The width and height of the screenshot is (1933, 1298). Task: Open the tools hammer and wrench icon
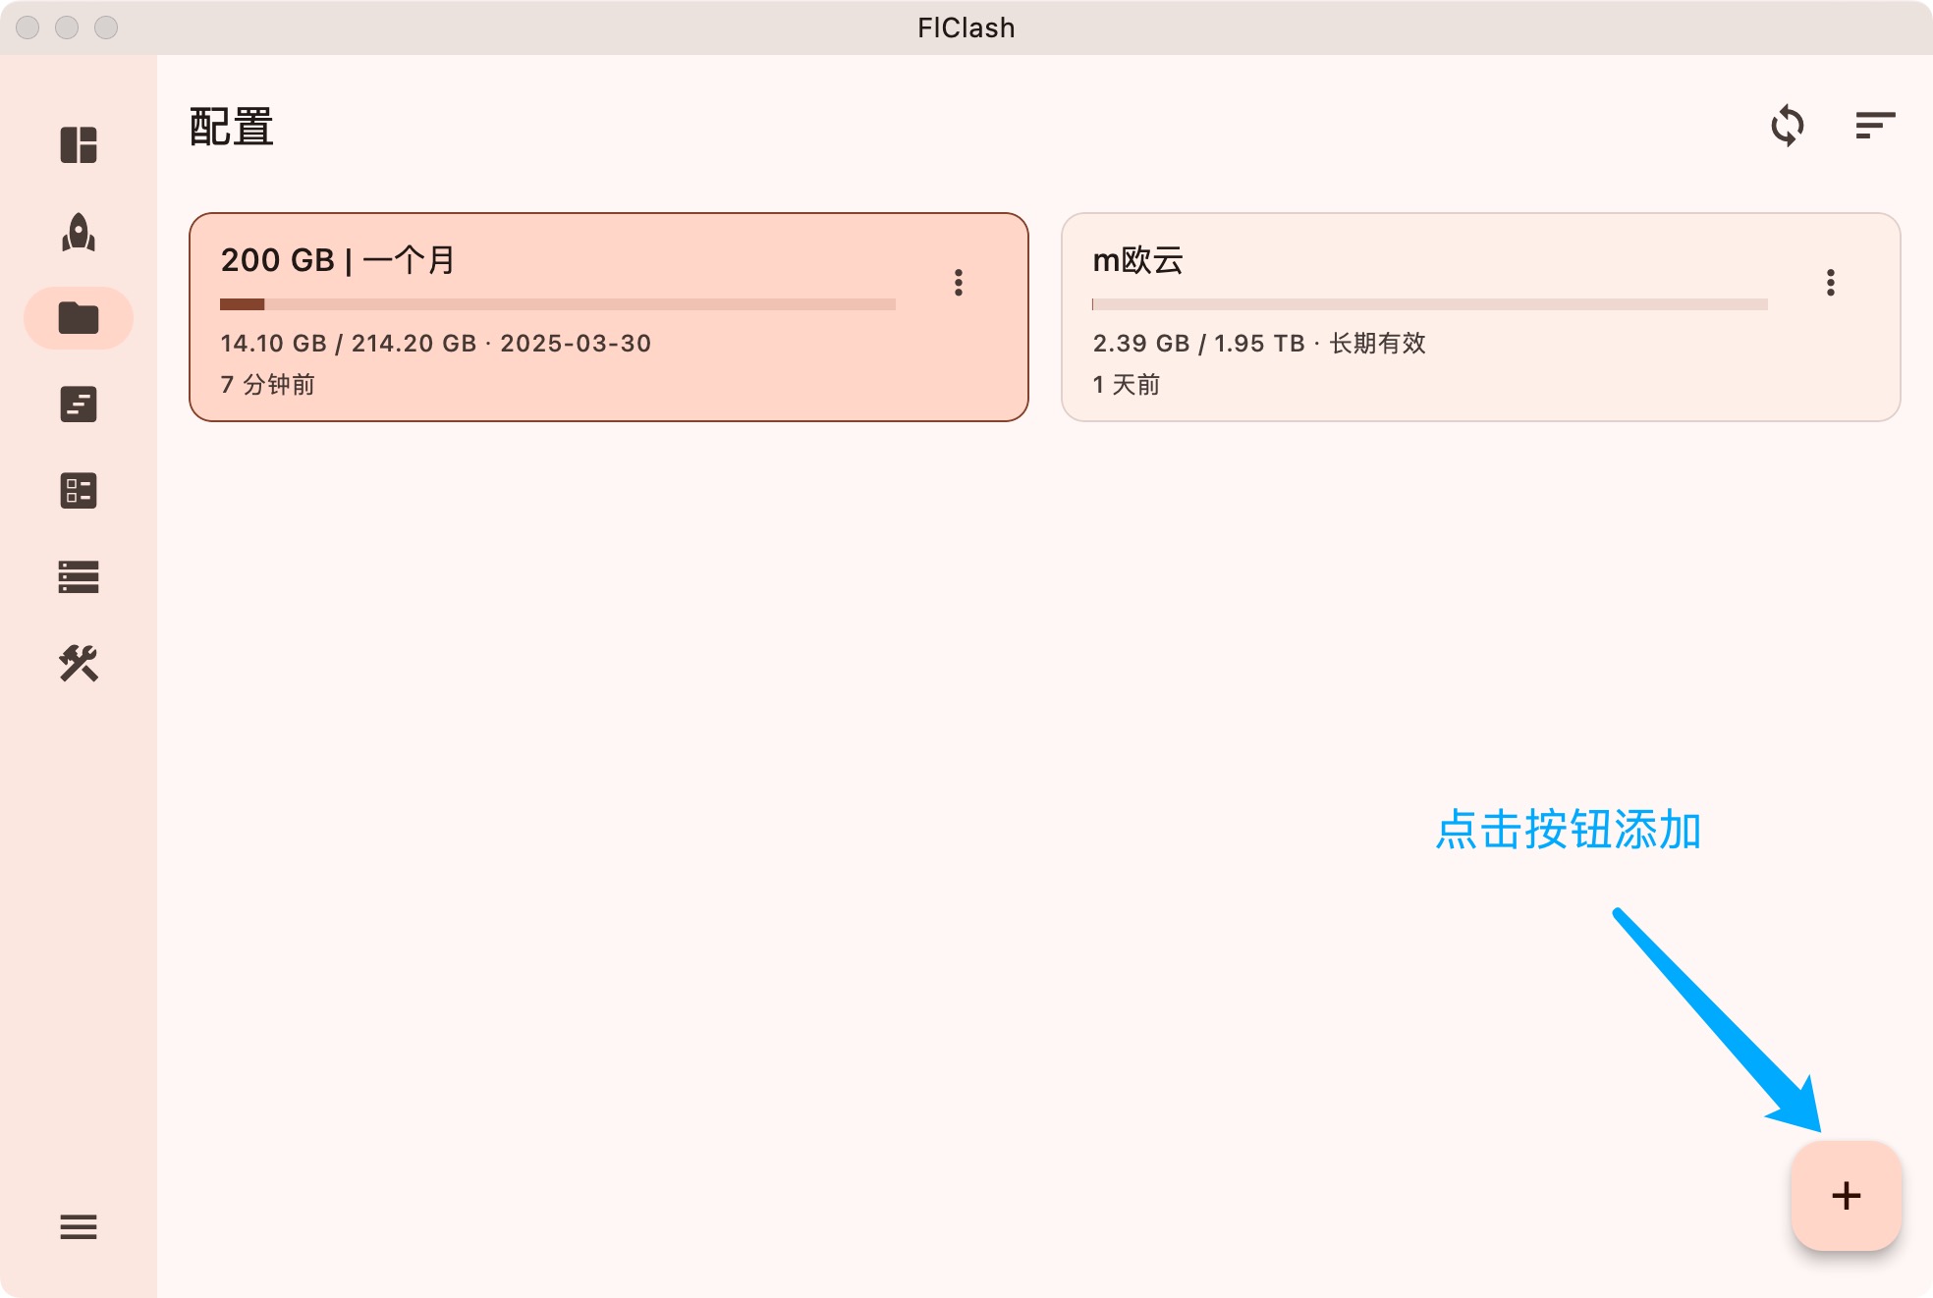pyautogui.click(x=79, y=664)
